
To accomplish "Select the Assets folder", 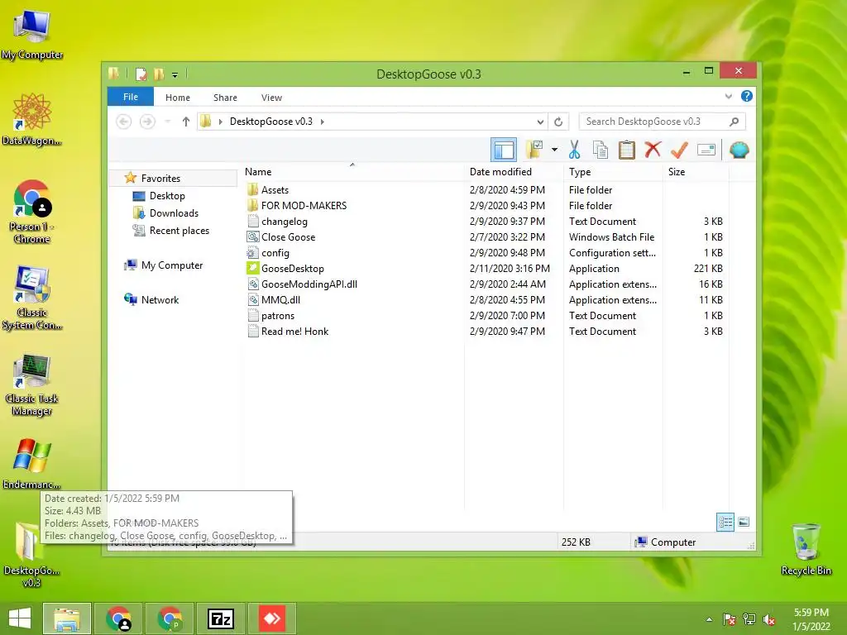I will point(275,190).
